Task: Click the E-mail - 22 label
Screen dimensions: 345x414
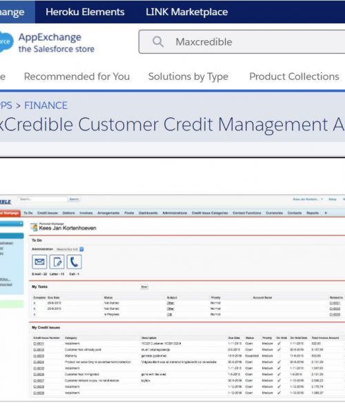Action: [x=39, y=274]
